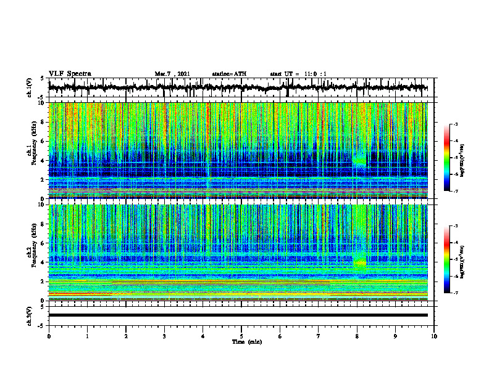This screenshot has width=489, height=377.
Task: Click the "6" kHz tick on ch.2 frequency axis
Action: tap(44, 243)
